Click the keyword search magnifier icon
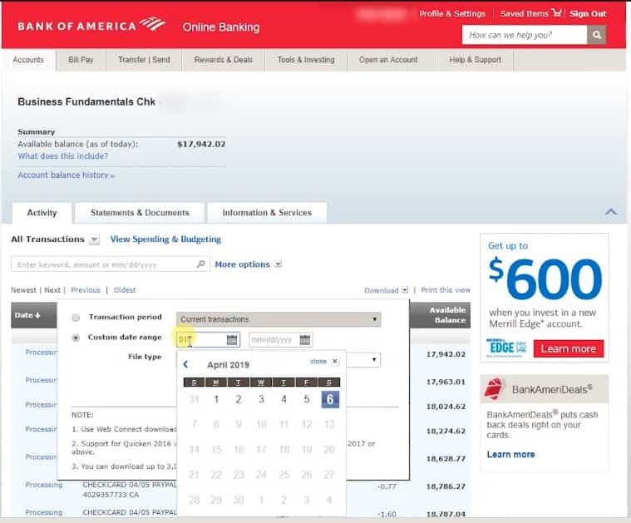Viewport: 631px width, 523px height. tap(201, 264)
